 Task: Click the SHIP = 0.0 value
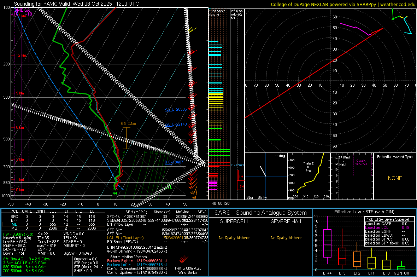tap(83, 271)
